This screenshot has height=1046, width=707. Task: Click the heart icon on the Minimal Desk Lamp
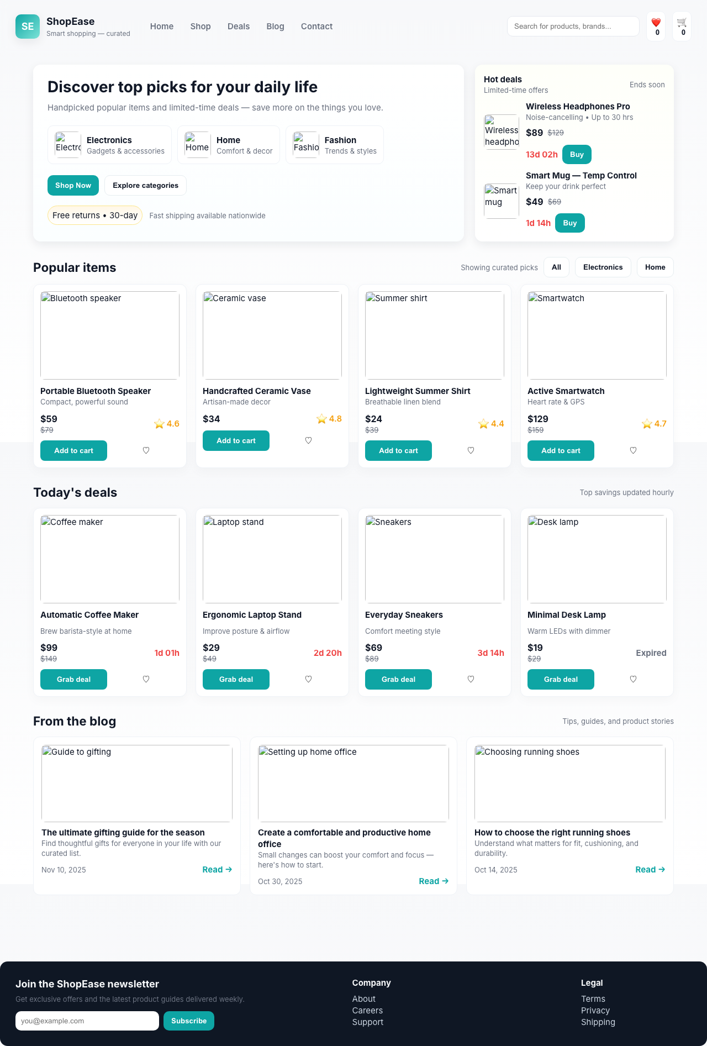click(633, 679)
